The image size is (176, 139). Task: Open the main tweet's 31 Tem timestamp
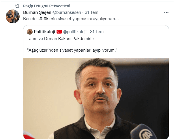pyautogui.click(x=91, y=12)
